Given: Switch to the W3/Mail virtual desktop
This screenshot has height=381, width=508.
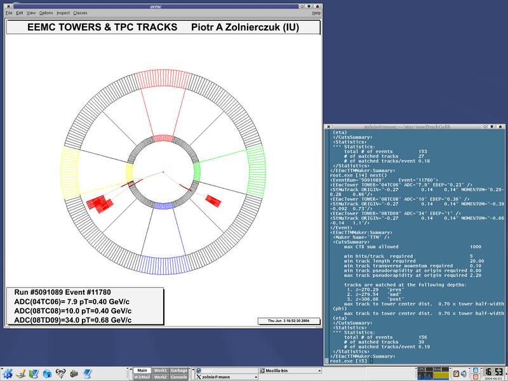Looking at the screenshot, I should click(142, 377).
